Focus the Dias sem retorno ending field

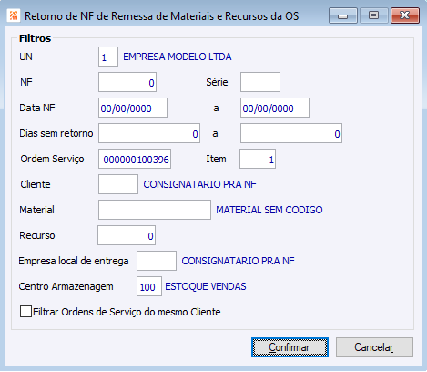point(291,133)
